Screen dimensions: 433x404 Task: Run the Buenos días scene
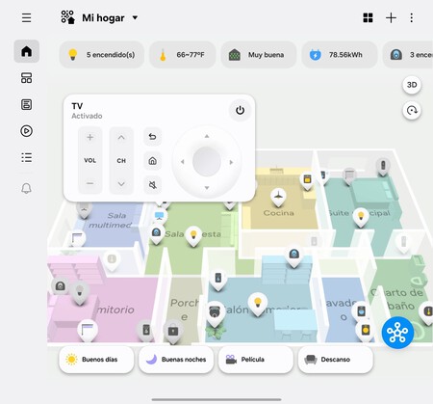pos(96,360)
